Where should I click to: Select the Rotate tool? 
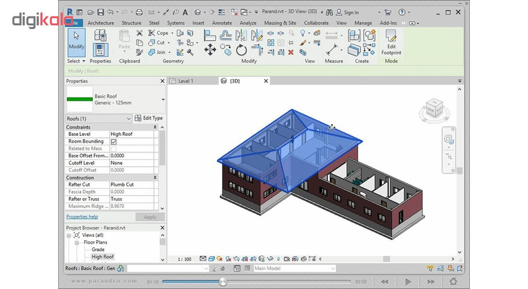[x=241, y=50]
